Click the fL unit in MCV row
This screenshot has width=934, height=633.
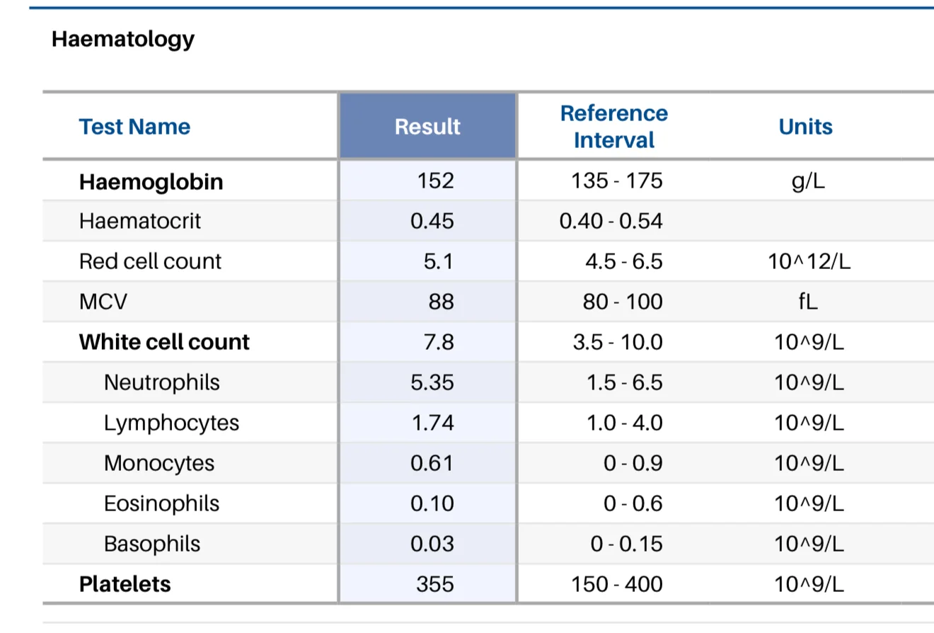[x=808, y=302]
